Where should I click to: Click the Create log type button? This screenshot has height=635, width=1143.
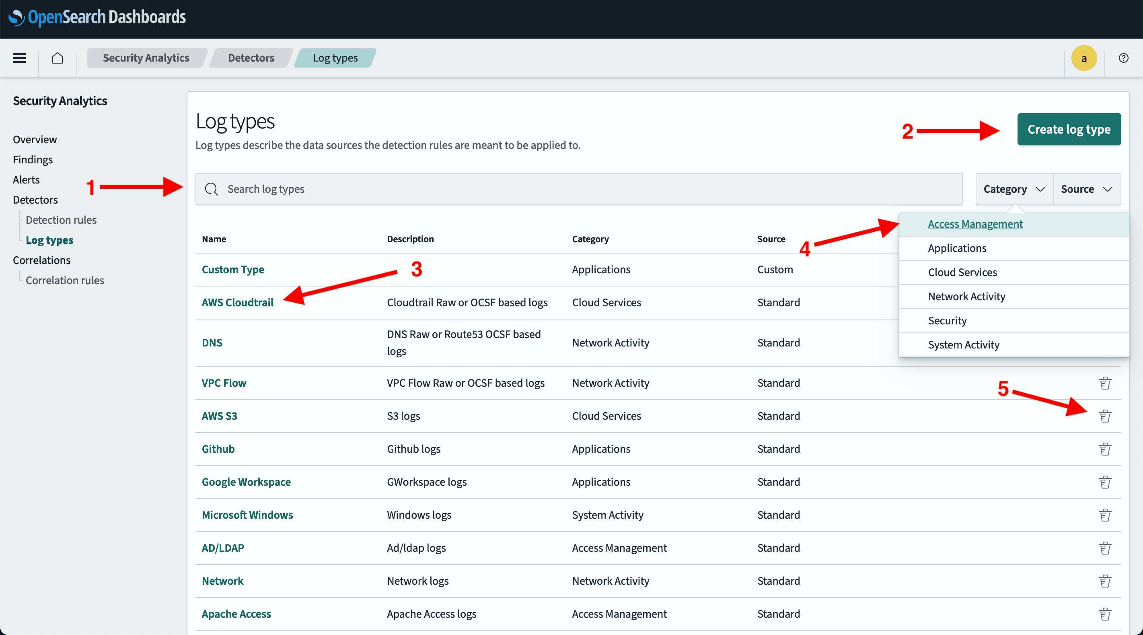[x=1069, y=129]
